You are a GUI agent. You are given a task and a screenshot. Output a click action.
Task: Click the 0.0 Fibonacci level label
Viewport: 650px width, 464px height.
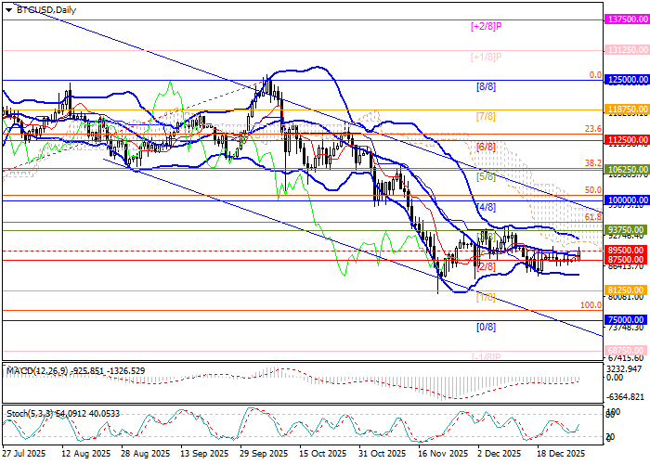595,75
